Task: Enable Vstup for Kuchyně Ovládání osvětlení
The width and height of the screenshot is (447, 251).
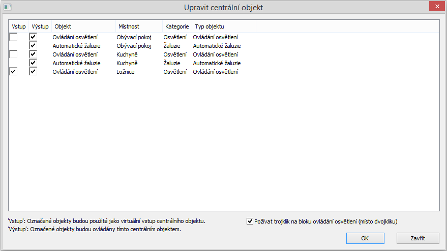Action: [x=13, y=54]
